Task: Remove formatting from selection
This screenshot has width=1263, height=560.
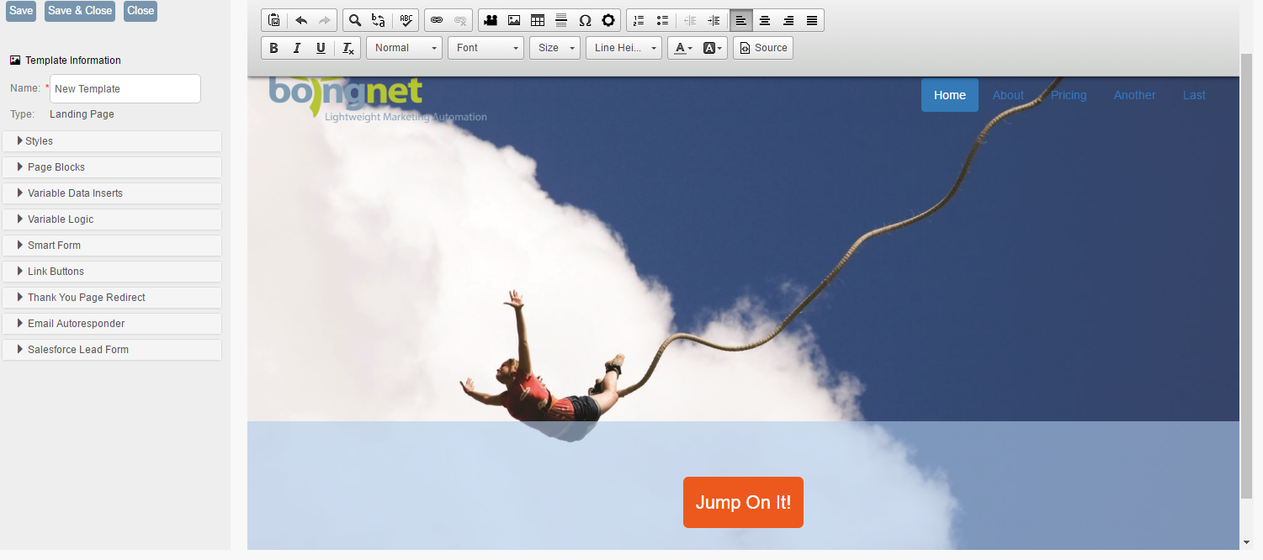Action: tap(348, 48)
